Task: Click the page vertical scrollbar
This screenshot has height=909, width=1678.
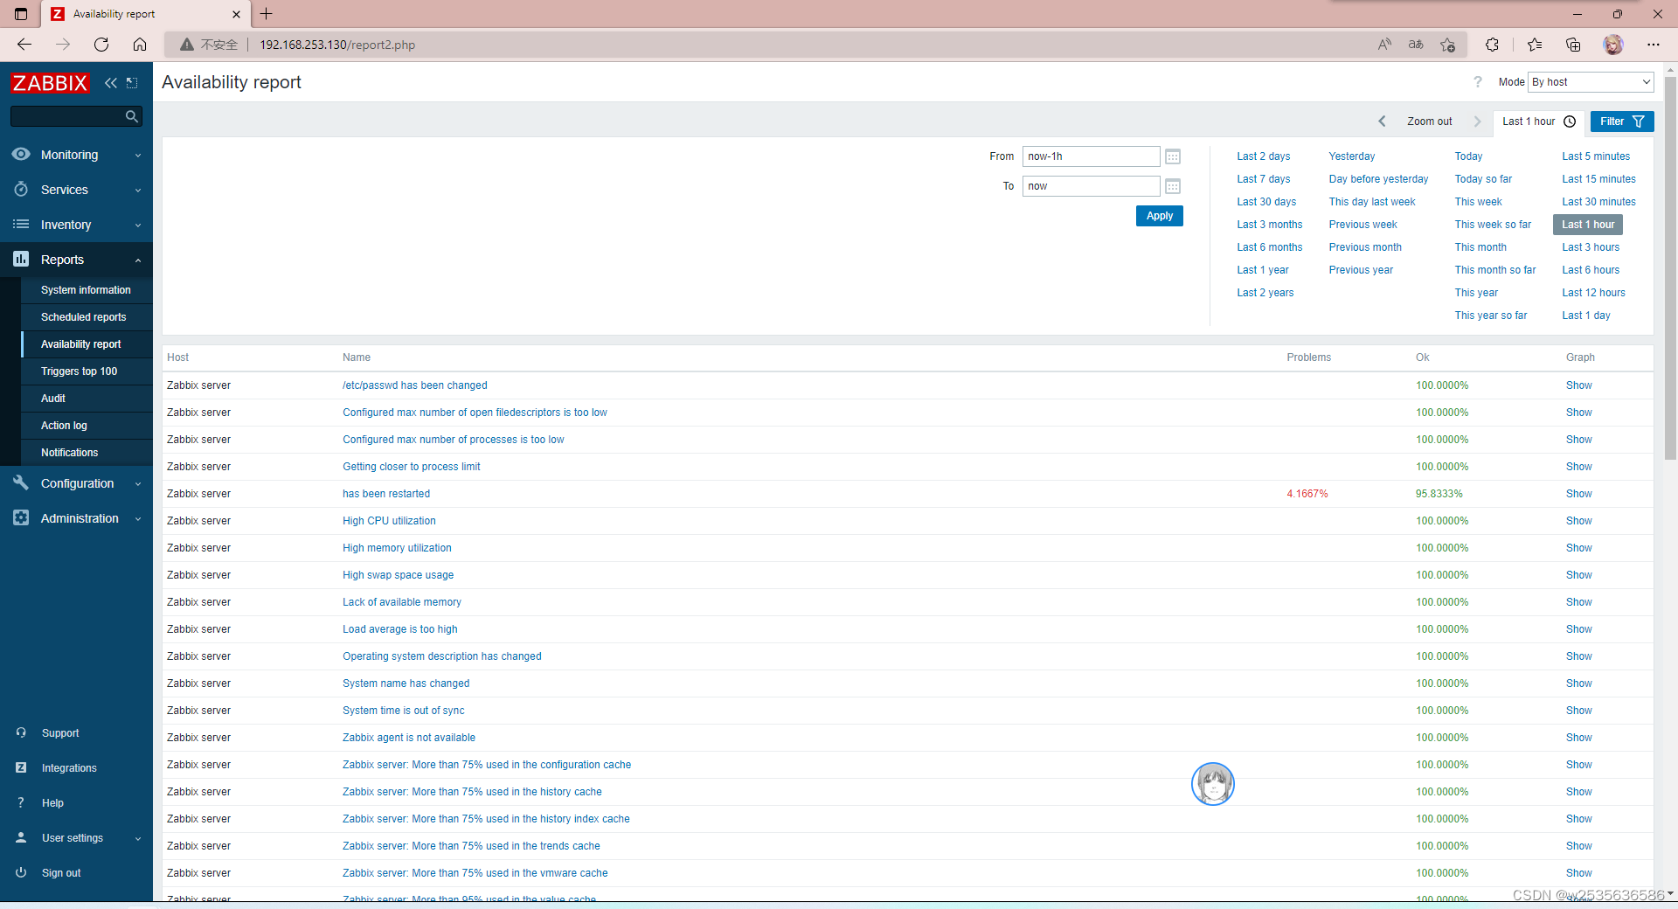Action: [x=1670, y=267]
